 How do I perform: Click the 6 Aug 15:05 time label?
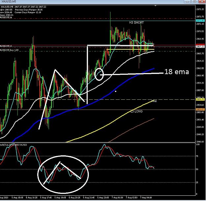pos(17,198)
